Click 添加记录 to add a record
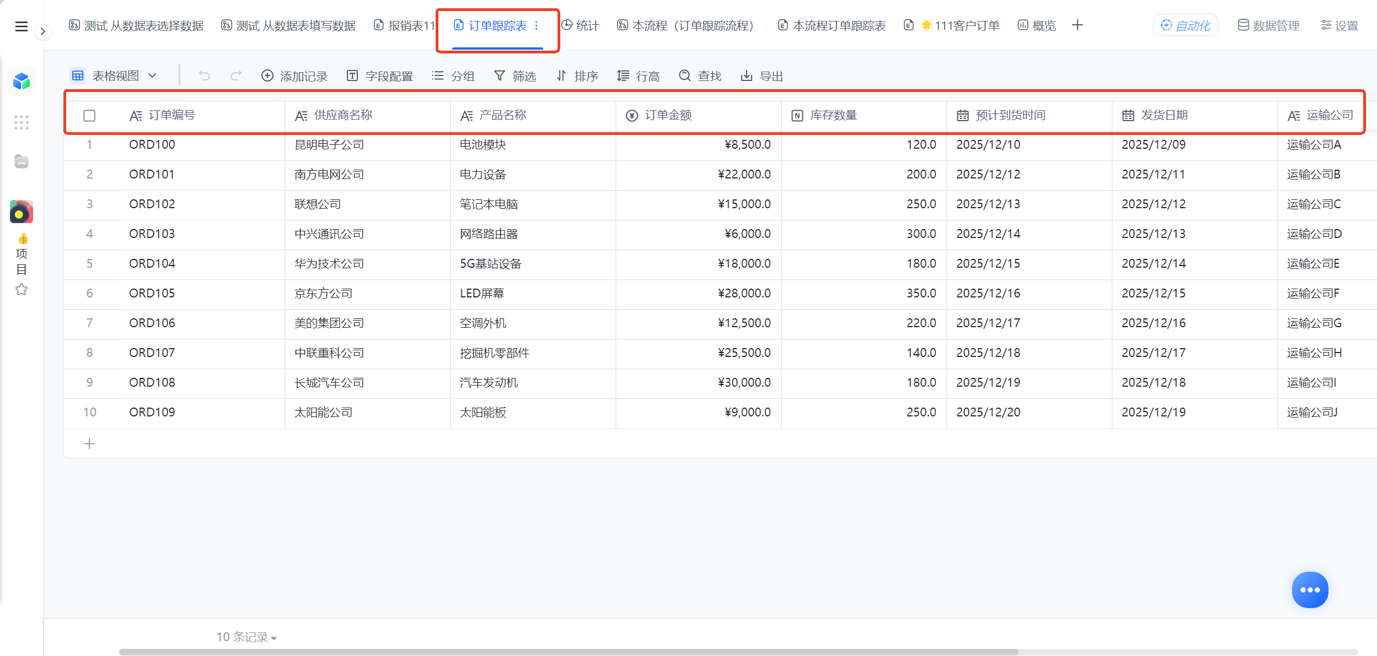 coord(294,76)
